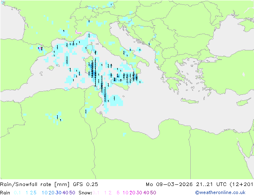The width and height of the screenshot is (254, 196).
Task: Select the Rain legend value 10
Action: [x=44, y=193]
